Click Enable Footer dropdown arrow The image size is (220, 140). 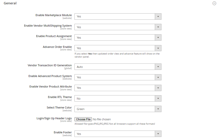[158, 134]
